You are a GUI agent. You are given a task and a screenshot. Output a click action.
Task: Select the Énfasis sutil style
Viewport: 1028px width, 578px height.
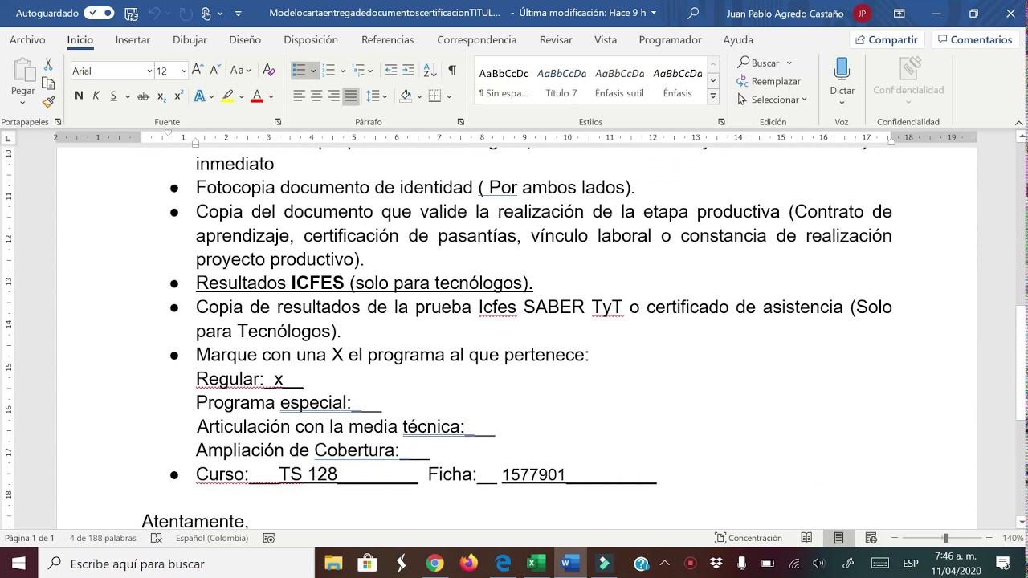click(x=619, y=81)
